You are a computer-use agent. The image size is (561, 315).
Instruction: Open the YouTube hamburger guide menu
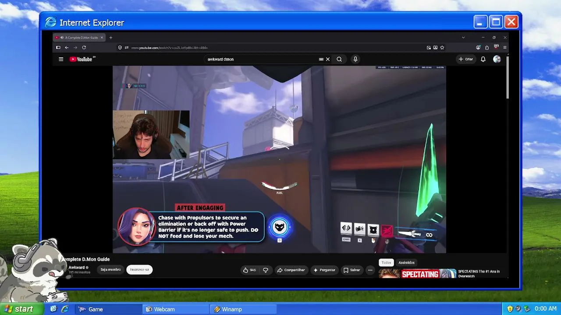(61, 59)
